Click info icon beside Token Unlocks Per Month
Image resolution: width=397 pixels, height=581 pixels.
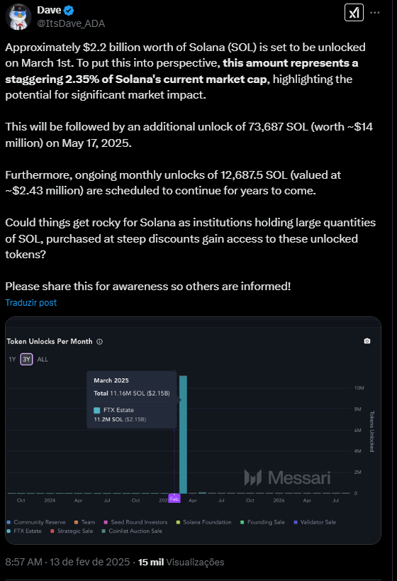click(100, 342)
